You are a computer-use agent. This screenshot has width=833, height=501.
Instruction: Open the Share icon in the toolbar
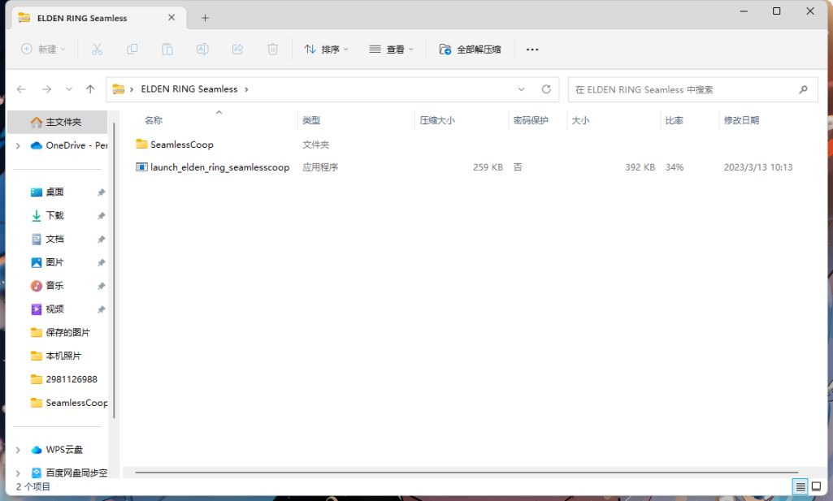pos(236,49)
